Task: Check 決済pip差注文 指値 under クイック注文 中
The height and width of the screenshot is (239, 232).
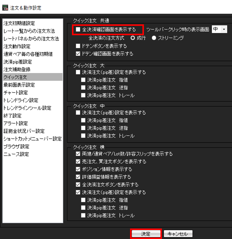Action: tap(83, 120)
